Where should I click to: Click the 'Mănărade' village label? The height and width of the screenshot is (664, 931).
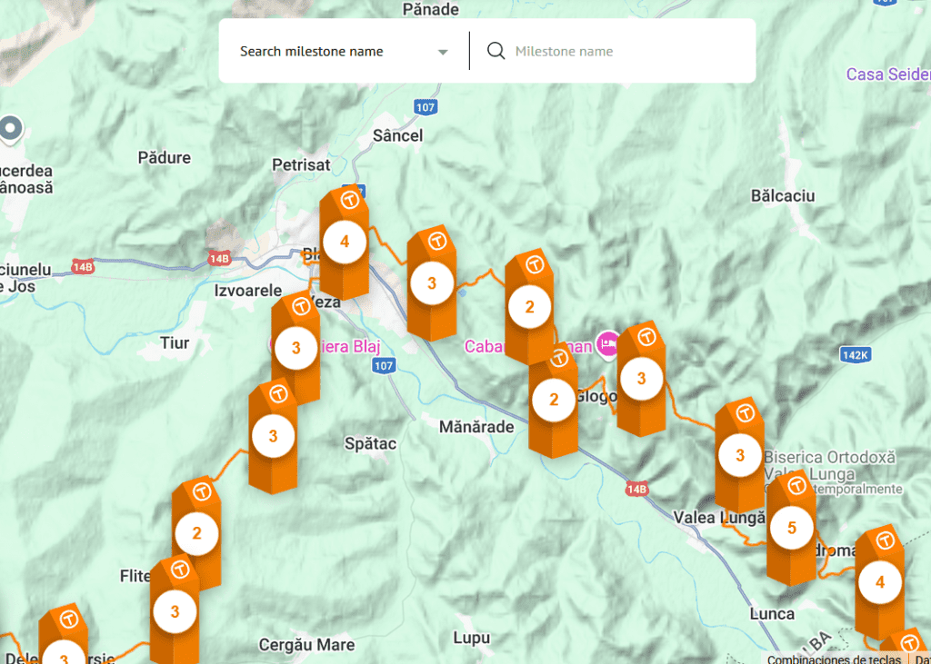(x=476, y=426)
